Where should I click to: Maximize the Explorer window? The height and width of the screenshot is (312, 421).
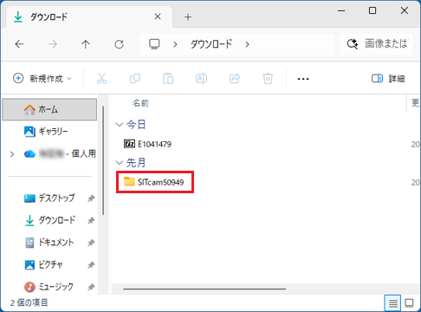(x=372, y=10)
